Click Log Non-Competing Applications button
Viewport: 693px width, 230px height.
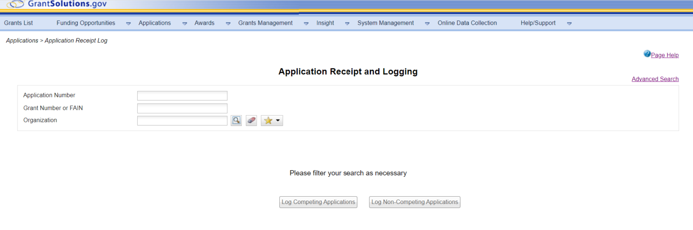point(415,202)
